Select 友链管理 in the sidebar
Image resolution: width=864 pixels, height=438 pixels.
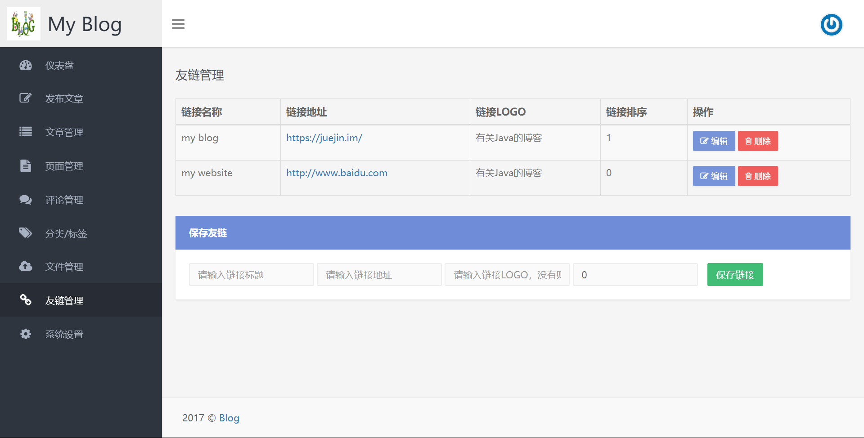click(x=81, y=300)
